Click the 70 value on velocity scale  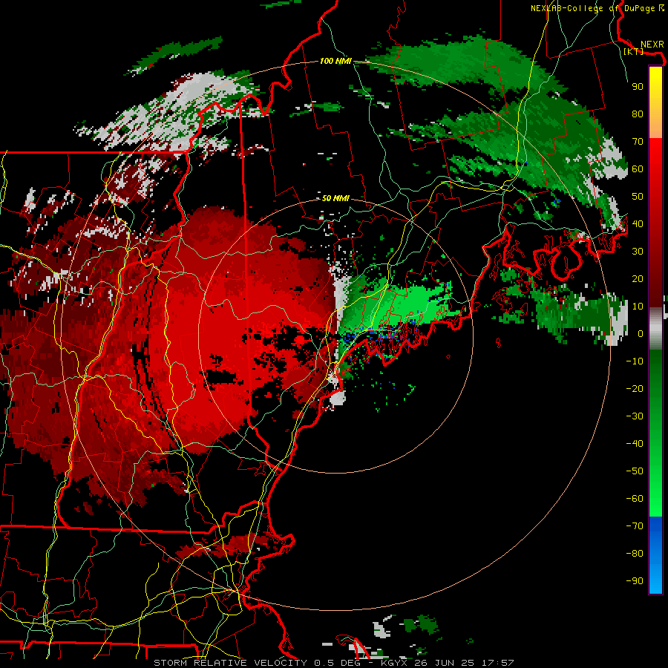638,142
